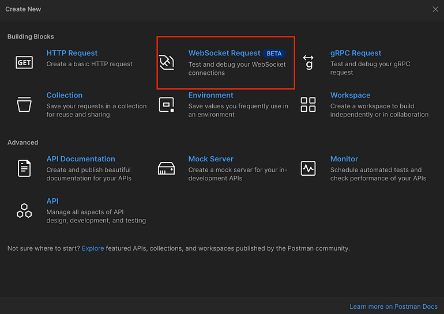Choose the API hexagons icon

[x=24, y=210]
